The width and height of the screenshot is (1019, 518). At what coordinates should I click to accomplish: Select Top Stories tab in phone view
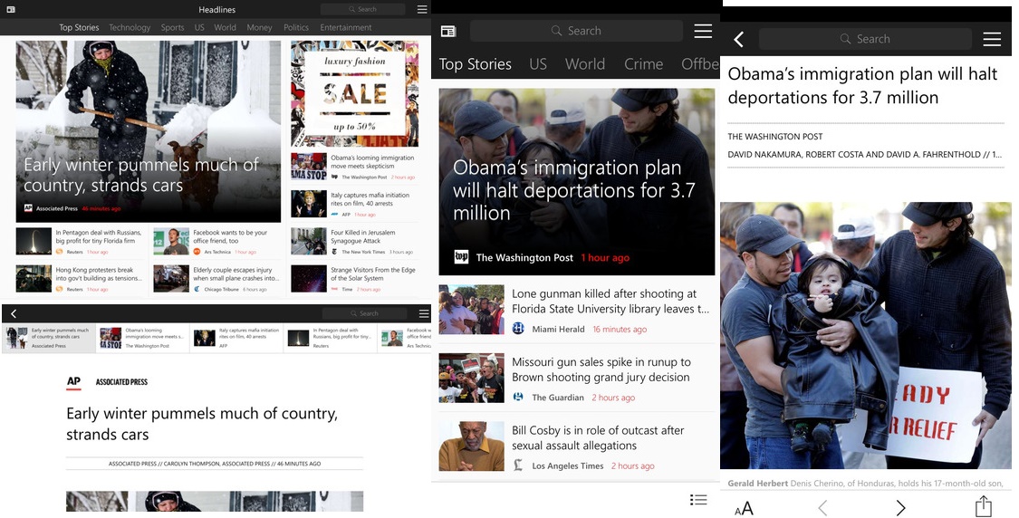point(475,63)
